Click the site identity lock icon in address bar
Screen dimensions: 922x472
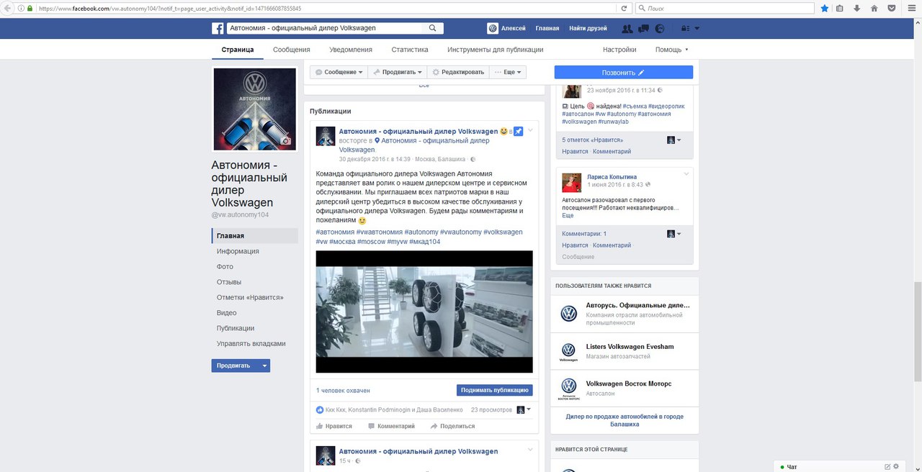pyautogui.click(x=30, y=8)
